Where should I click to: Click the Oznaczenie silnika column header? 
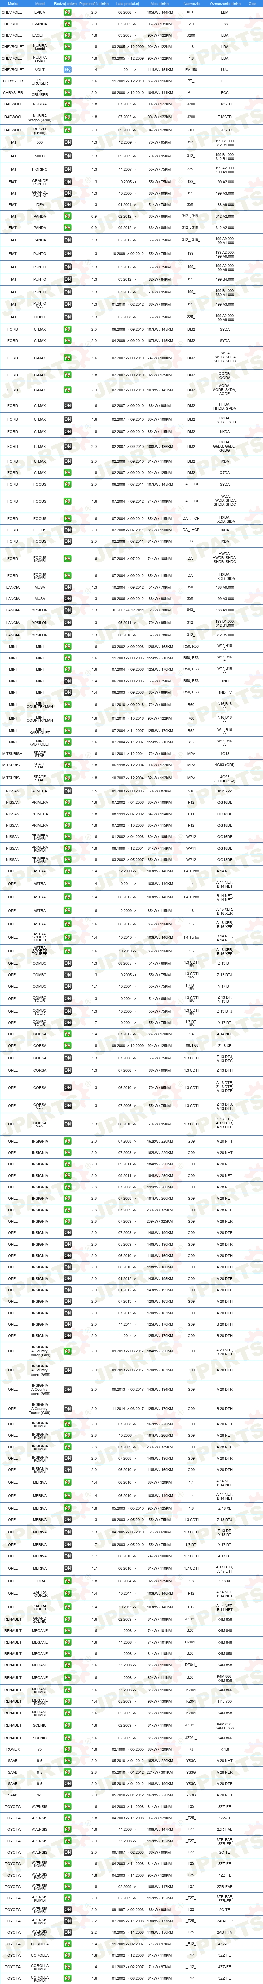[225, 3]
